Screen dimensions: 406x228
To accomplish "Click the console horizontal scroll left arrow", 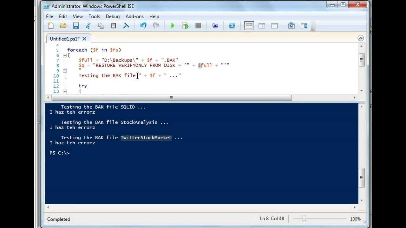I will click(x=48, y=207).
